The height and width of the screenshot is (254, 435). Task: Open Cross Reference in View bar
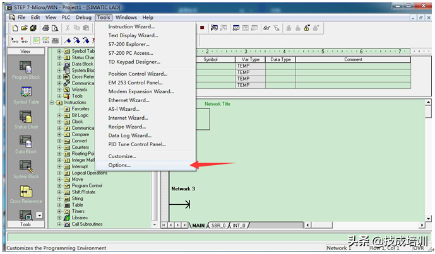click(x=26, y=195)
